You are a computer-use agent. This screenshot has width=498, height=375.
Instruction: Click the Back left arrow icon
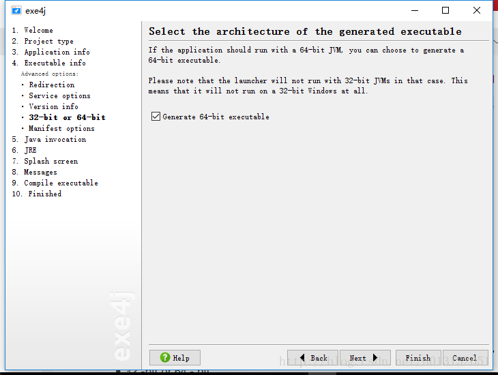point(302,357)
